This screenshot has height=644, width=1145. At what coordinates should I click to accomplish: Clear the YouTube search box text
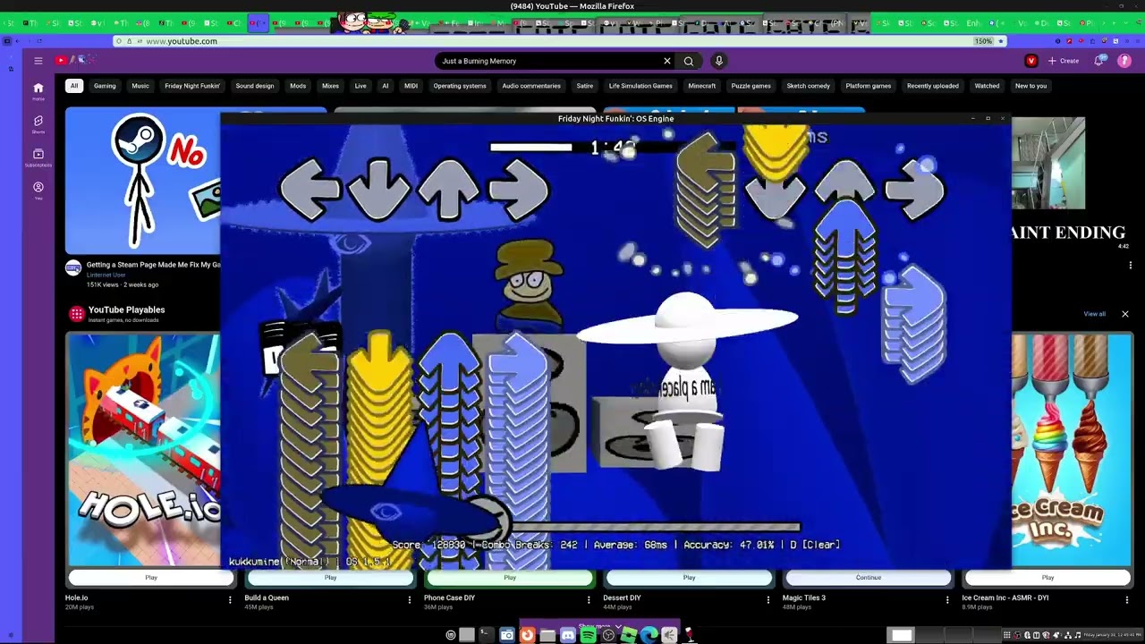pyautogui.click(x=666, y=61)
